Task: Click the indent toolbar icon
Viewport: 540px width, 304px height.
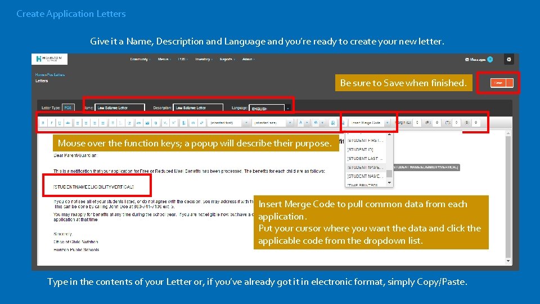Action: pyautogui.click(x=129, y=123)
